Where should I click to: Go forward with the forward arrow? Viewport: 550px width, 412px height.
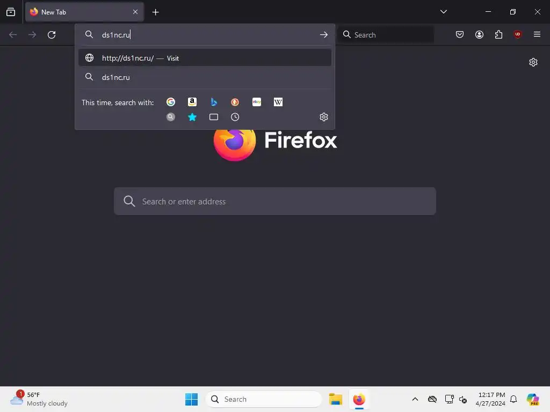32,35
